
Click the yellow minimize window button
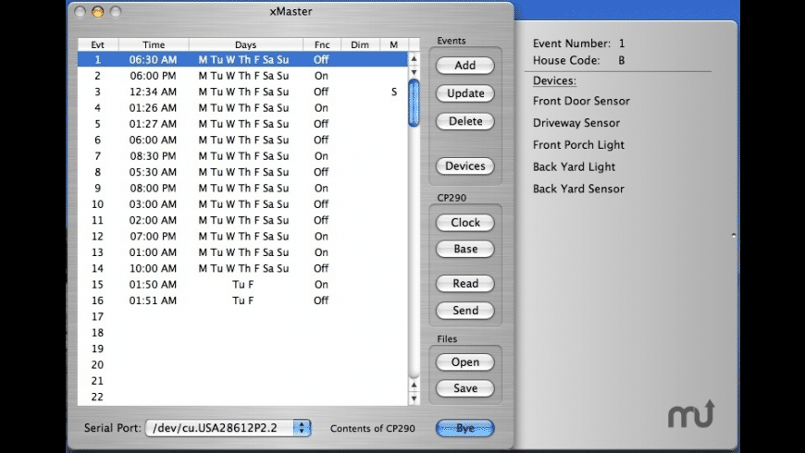click(97, 11)
